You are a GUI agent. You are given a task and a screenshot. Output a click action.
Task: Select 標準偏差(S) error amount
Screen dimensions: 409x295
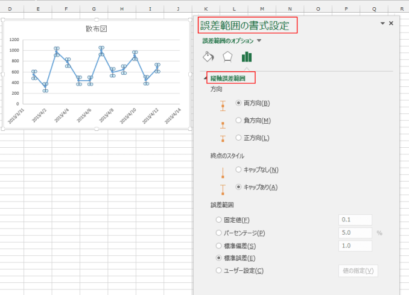tap(218, 246)
